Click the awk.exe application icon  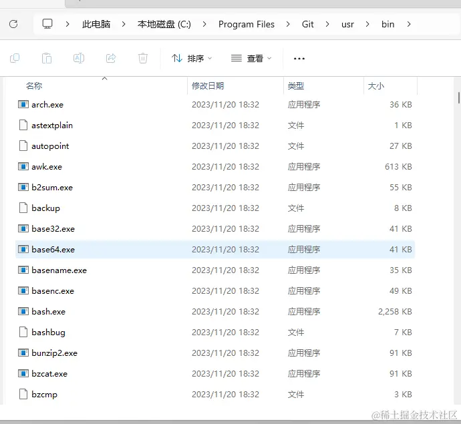(x=23, y=166)
